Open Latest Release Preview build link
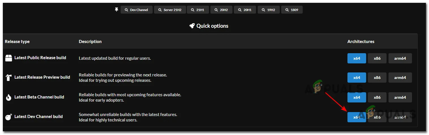This screenshot has width=429, height=135. [42, 77]
